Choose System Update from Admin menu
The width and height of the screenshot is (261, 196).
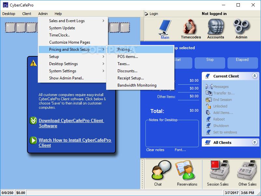73,28
